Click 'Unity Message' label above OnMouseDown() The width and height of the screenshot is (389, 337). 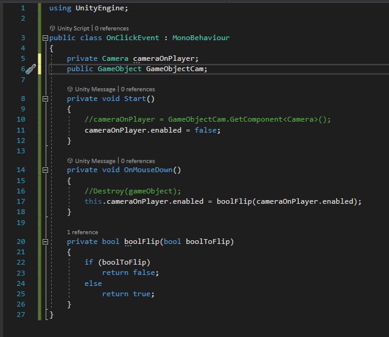95,161
